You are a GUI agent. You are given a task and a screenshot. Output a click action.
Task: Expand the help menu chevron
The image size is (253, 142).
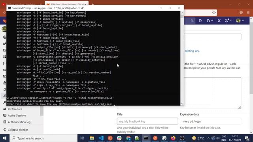[230, 21]
